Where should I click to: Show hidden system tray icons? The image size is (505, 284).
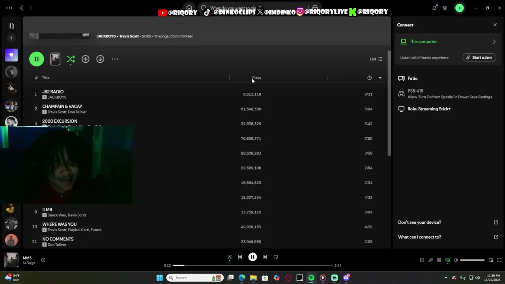446,278
